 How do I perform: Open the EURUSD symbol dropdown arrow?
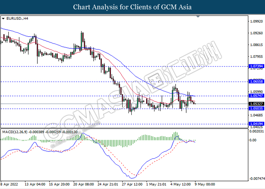point(3,19)
